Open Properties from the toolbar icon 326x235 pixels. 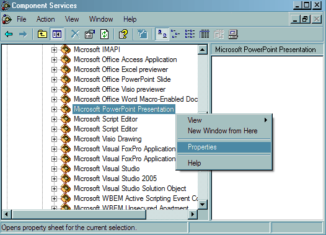click(90, 34)
